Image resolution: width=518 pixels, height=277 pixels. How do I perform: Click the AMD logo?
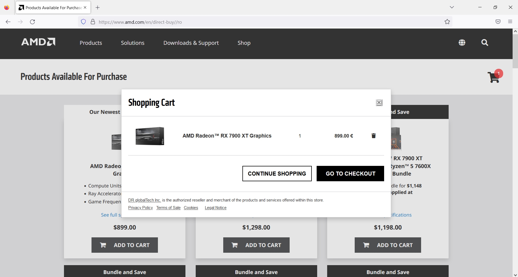coord(38,42)
